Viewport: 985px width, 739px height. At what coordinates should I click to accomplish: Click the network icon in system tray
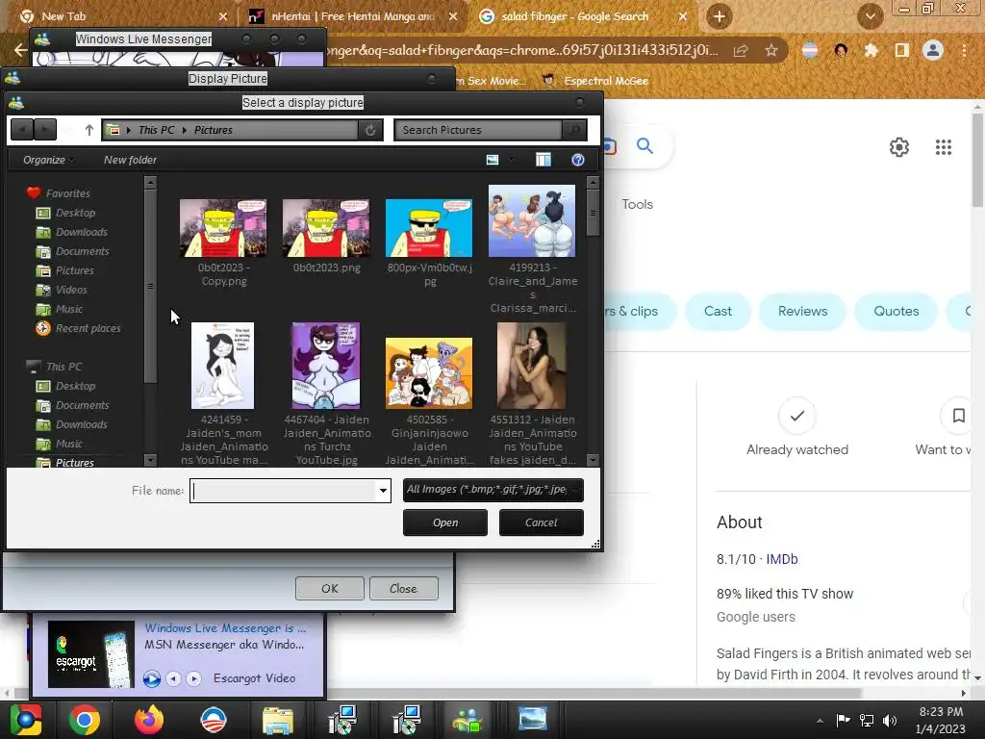pyautogui.click(x=867, y=720)
